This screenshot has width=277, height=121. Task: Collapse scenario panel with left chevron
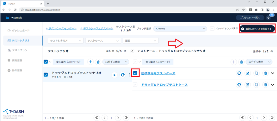[132, 51]
